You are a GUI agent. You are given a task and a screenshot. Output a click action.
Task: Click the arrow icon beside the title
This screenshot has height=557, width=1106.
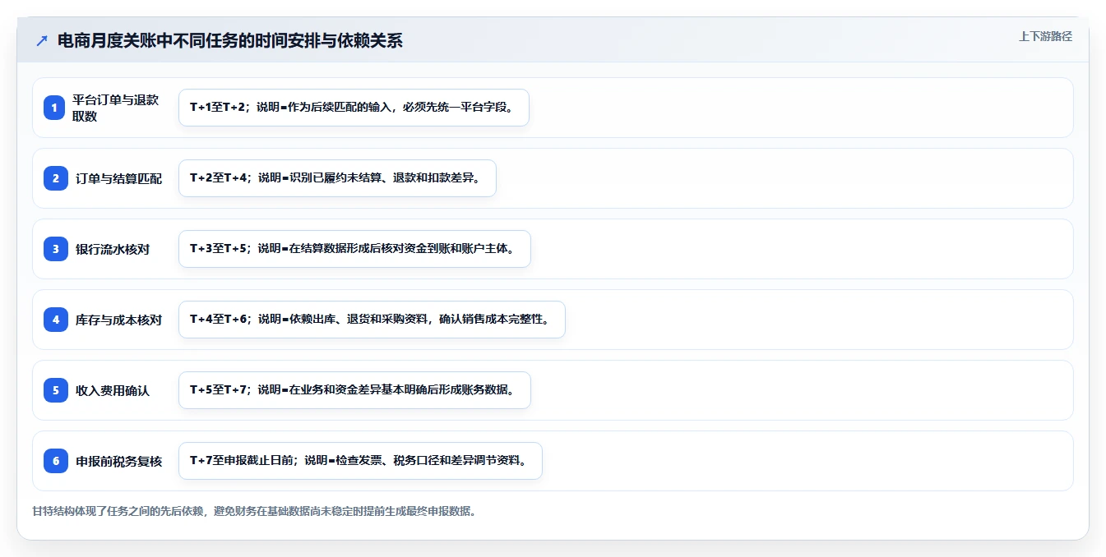pyautogui.click(x=42, y=40)
